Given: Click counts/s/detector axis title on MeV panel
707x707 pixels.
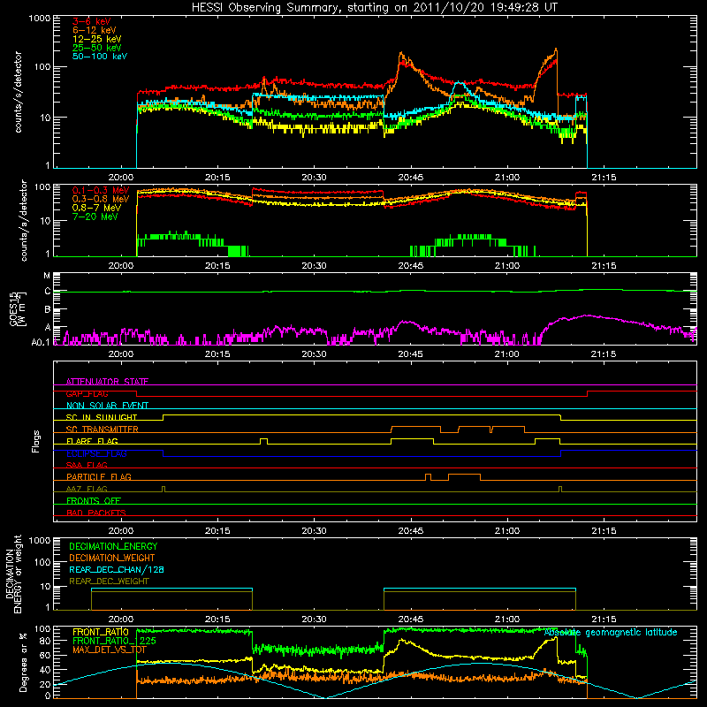Looking at the screenshot, I should pyautogui.click(x=24, y=221).
